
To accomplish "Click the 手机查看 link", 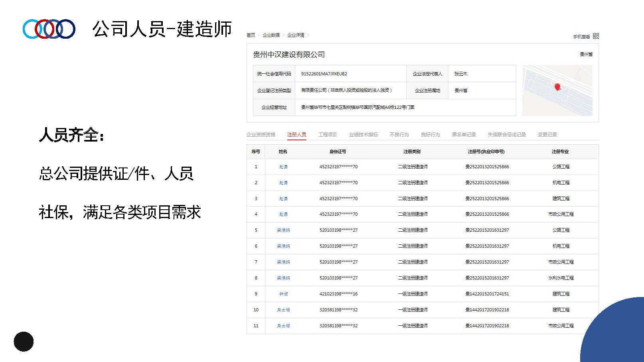I will pos(581,37).
